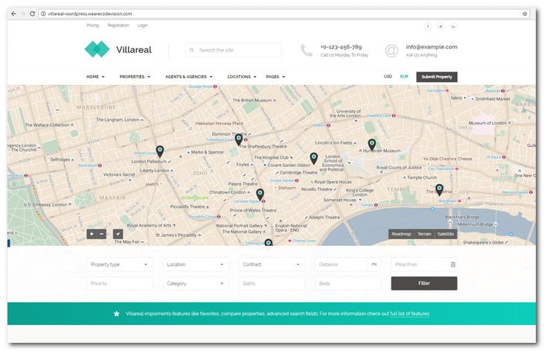Switch map to Satellite view
Image resolution: width=544 pixels, height=351 pixels.
click(445, 234)
